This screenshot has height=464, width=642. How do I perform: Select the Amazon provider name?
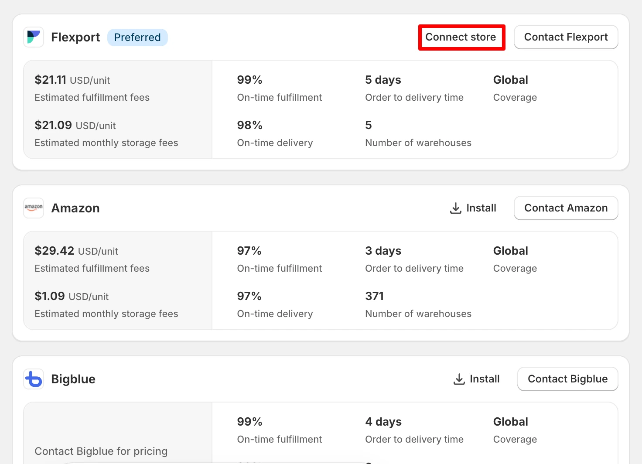[75, 208]
